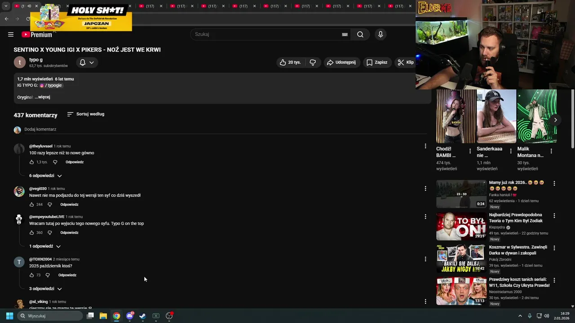The image size is (575, 323).
Task: Open browser tab list dropdown arrow
Action: [6, 6]
